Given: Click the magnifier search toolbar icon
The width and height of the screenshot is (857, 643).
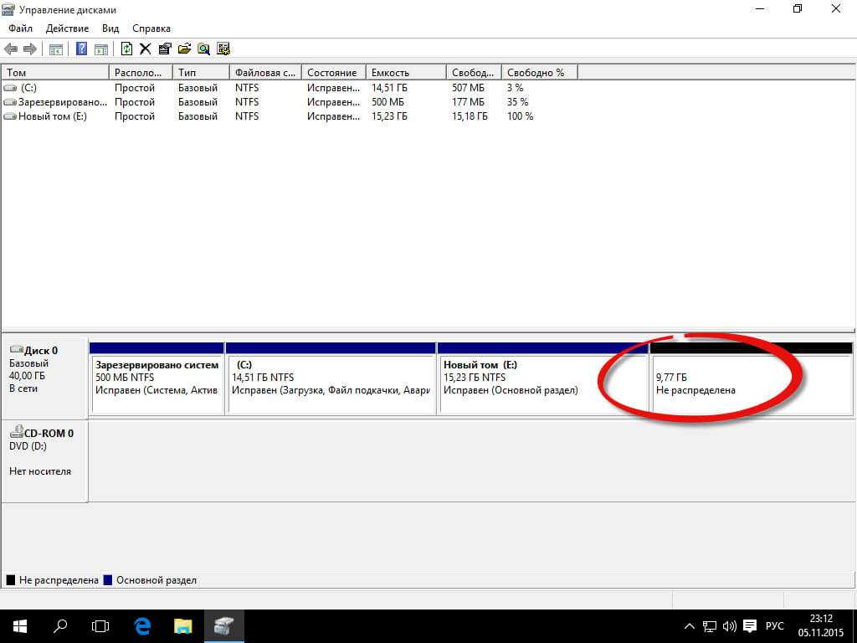Looking at the screenshot, I should click(x=203, y=49).
